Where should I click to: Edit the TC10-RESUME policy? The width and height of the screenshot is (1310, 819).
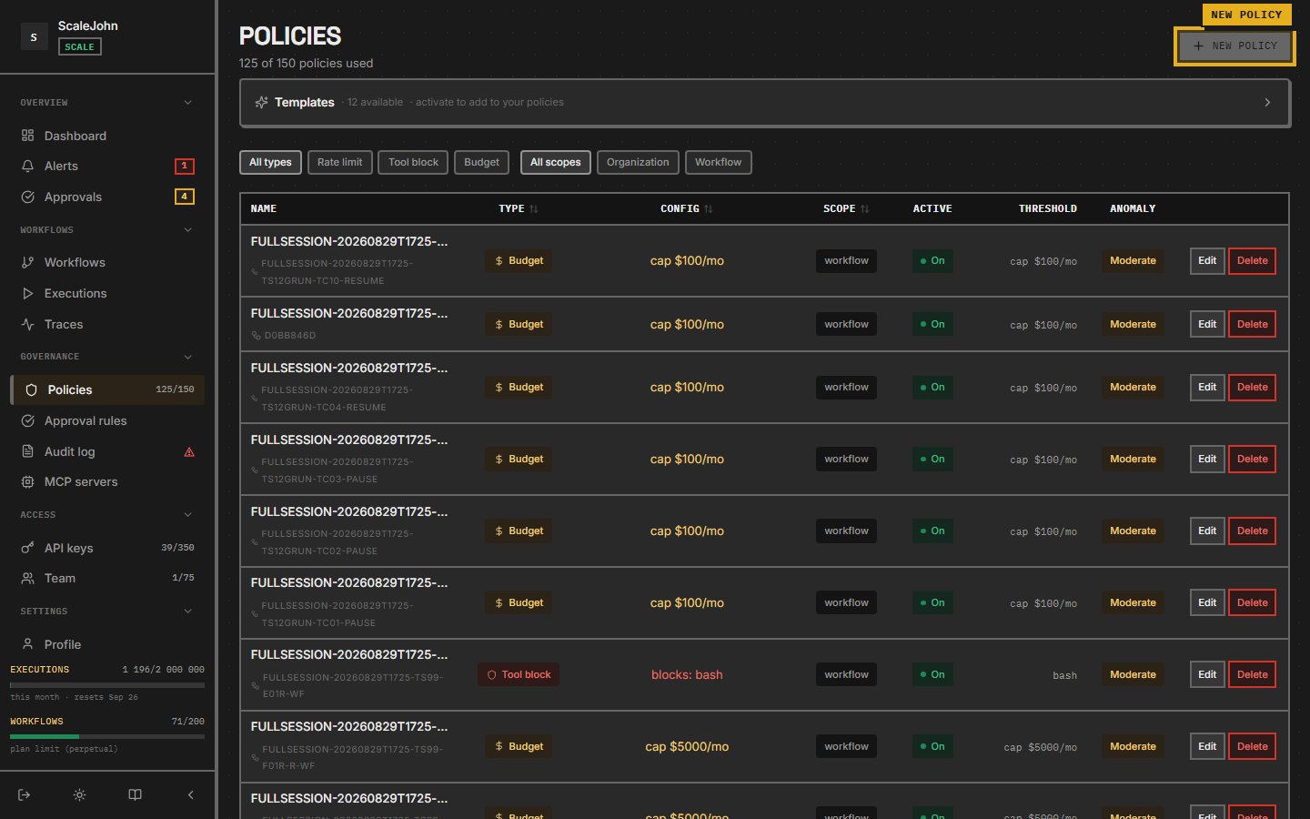pyautogui.click(x=1207, y=260)
